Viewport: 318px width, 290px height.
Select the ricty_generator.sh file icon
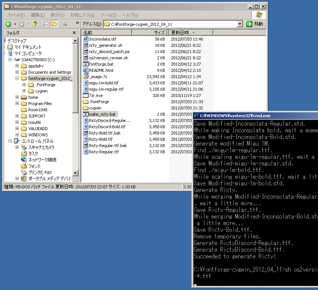[86, 45]
